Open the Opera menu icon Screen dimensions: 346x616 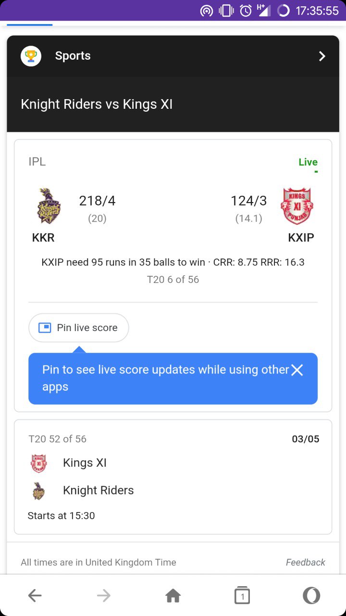click(x=311, y=596)
